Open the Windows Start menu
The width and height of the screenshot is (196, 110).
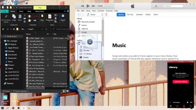pos(2,108)
